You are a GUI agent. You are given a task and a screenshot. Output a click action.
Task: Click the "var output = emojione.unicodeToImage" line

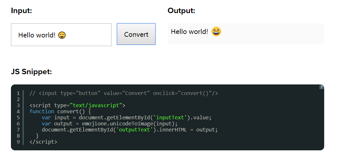click(x=110, y=124)
